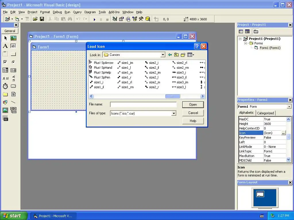Open the File menu
The image size is (294, 220).
5,12
